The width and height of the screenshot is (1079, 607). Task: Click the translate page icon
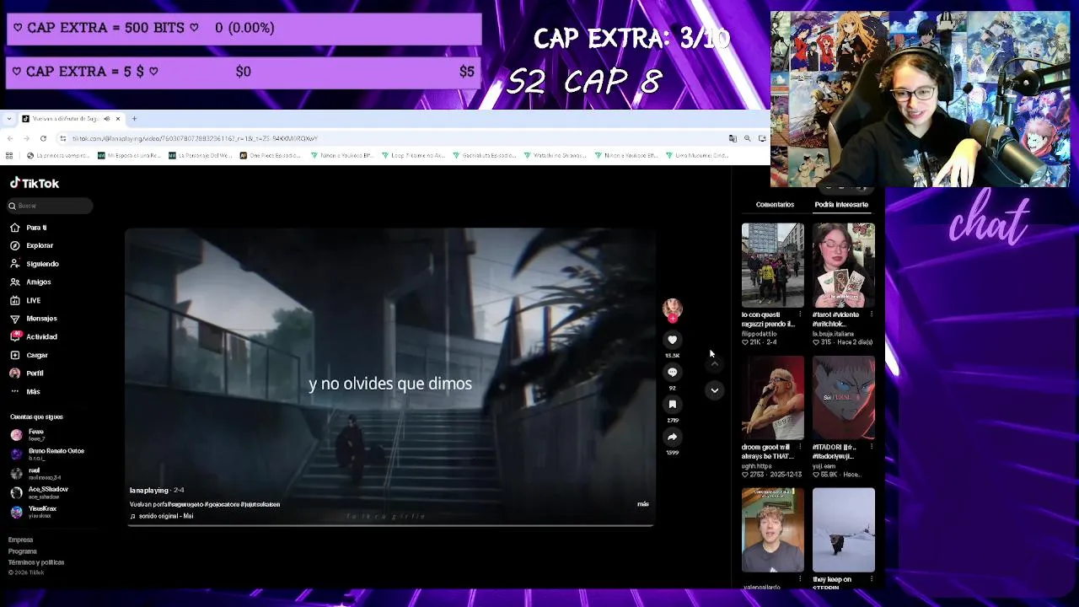733,138
